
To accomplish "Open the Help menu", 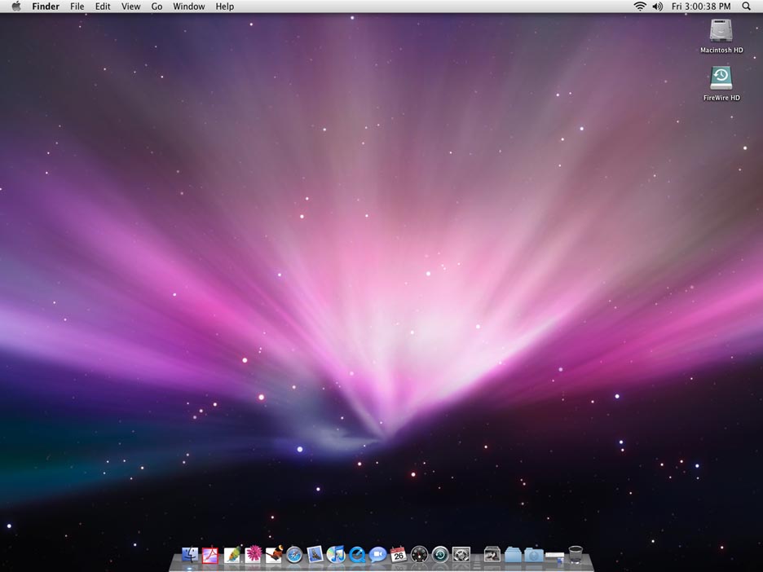I will click(x=225, y=7).
